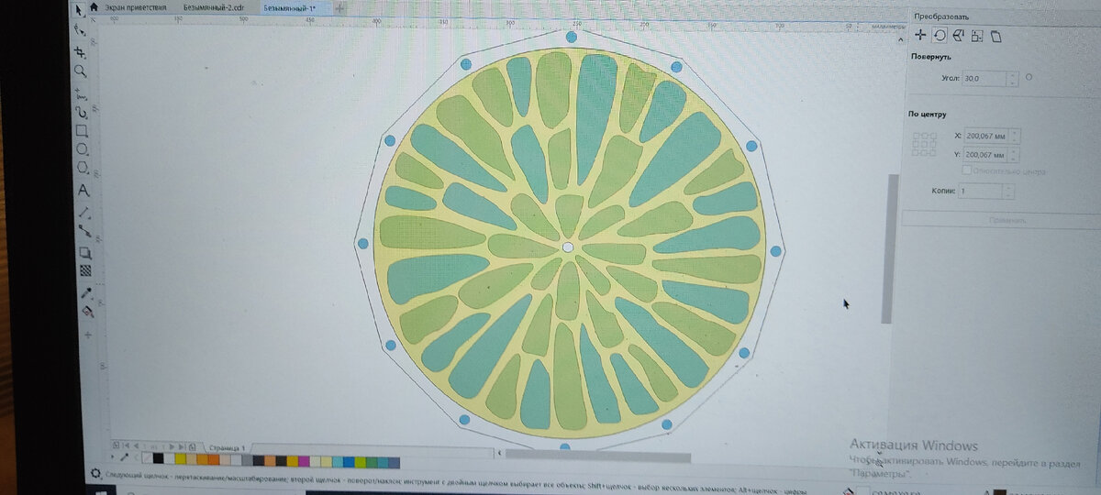Open the Skew transform icon
The image size is (1101, 495).
click(x=996, y=37)
